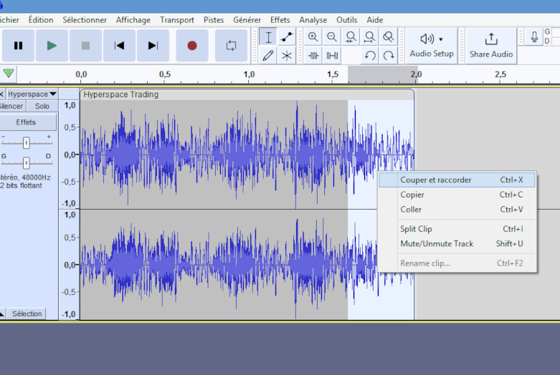560x375 pixels.
Task: Click the Effets button on track panel
Action: pos(26,122)
